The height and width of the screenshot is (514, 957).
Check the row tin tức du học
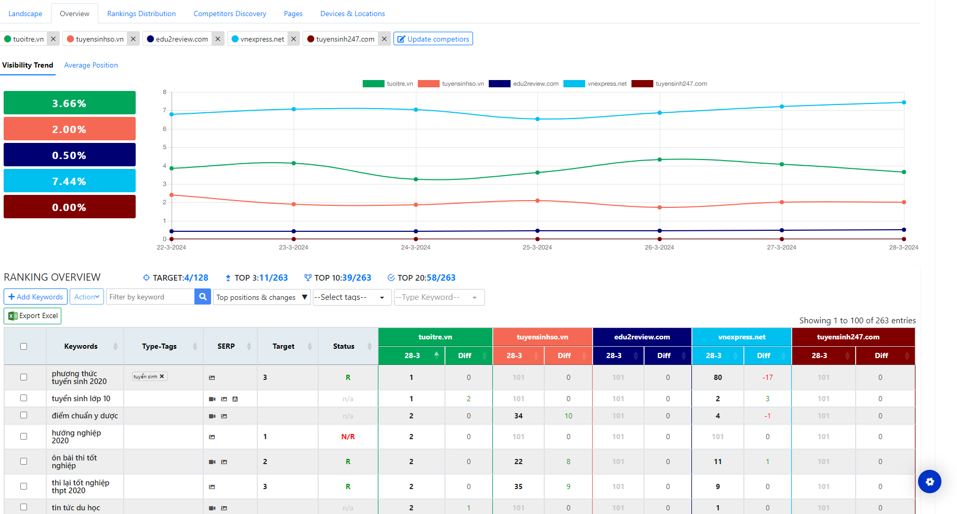click(23, 507)
